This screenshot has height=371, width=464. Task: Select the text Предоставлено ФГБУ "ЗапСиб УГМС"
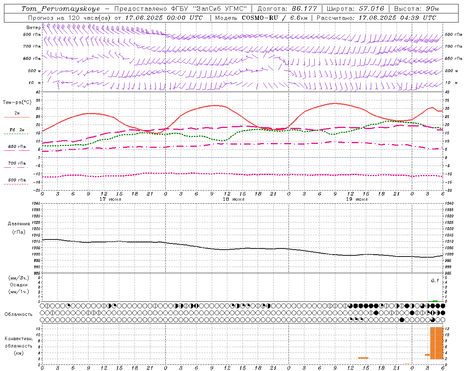click(181, 9)
